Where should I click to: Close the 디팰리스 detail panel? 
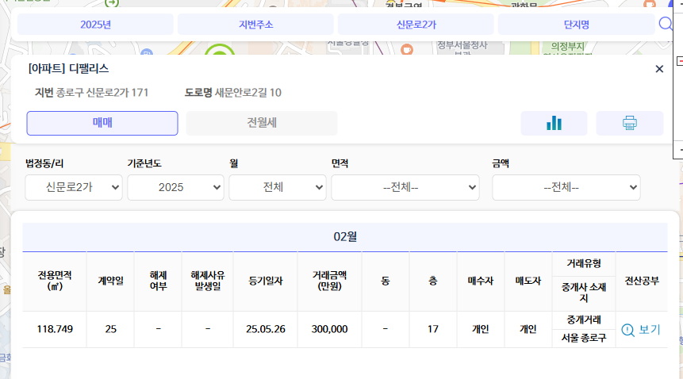659,69
